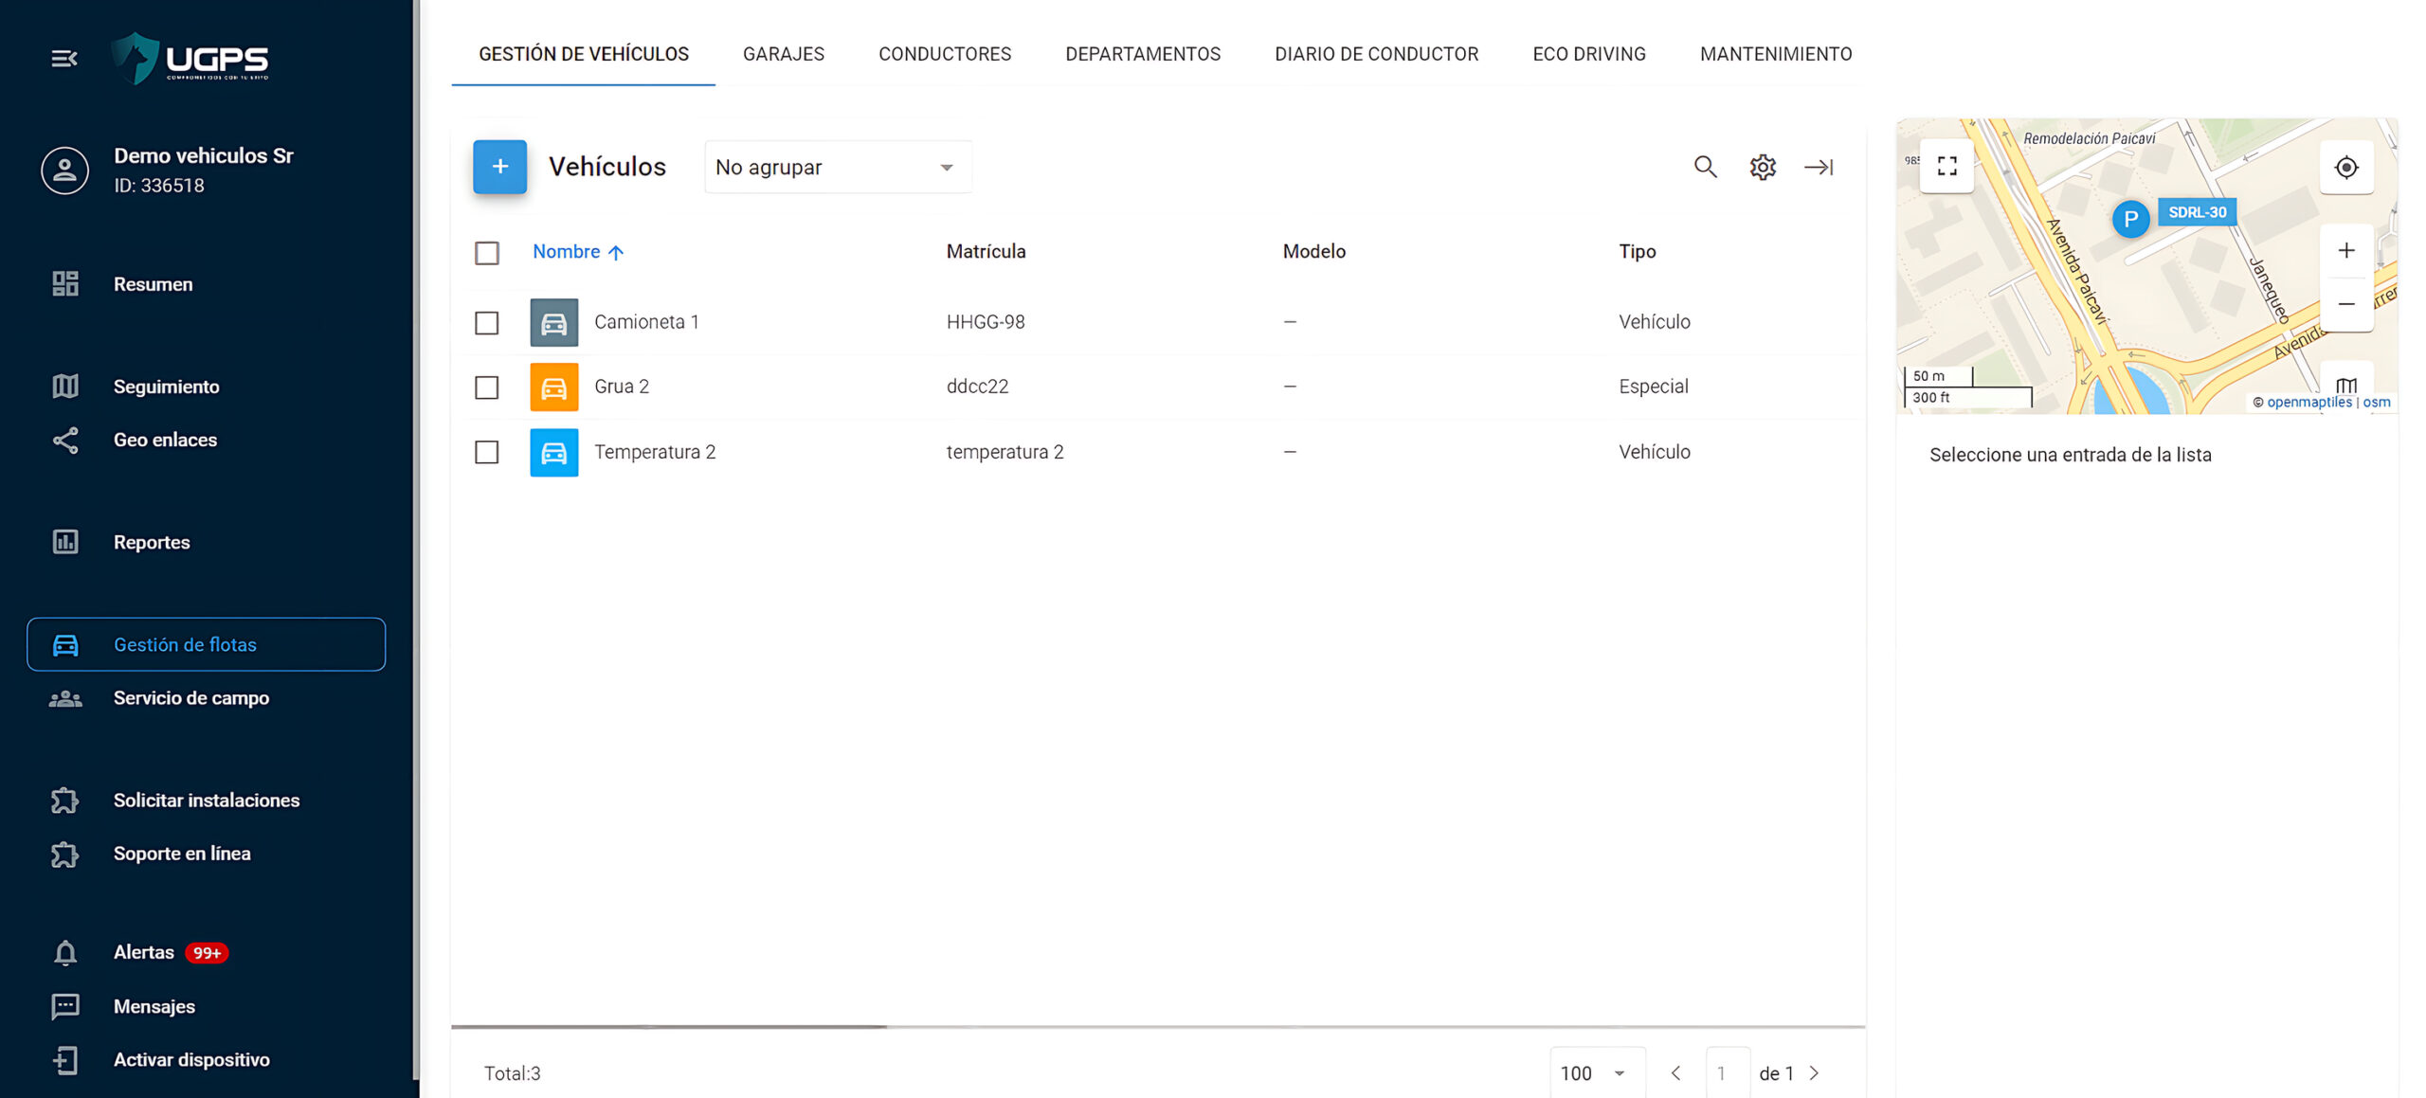This screenshot has height=1098, width=2426.
Task: Open the ECO DRIVING tab
Action: coord(1588,54)
